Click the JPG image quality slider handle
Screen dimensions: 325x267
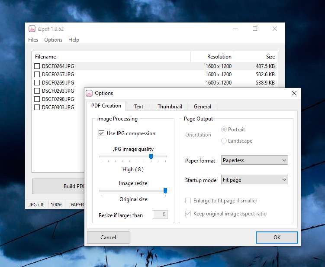[x=151, y=156]
